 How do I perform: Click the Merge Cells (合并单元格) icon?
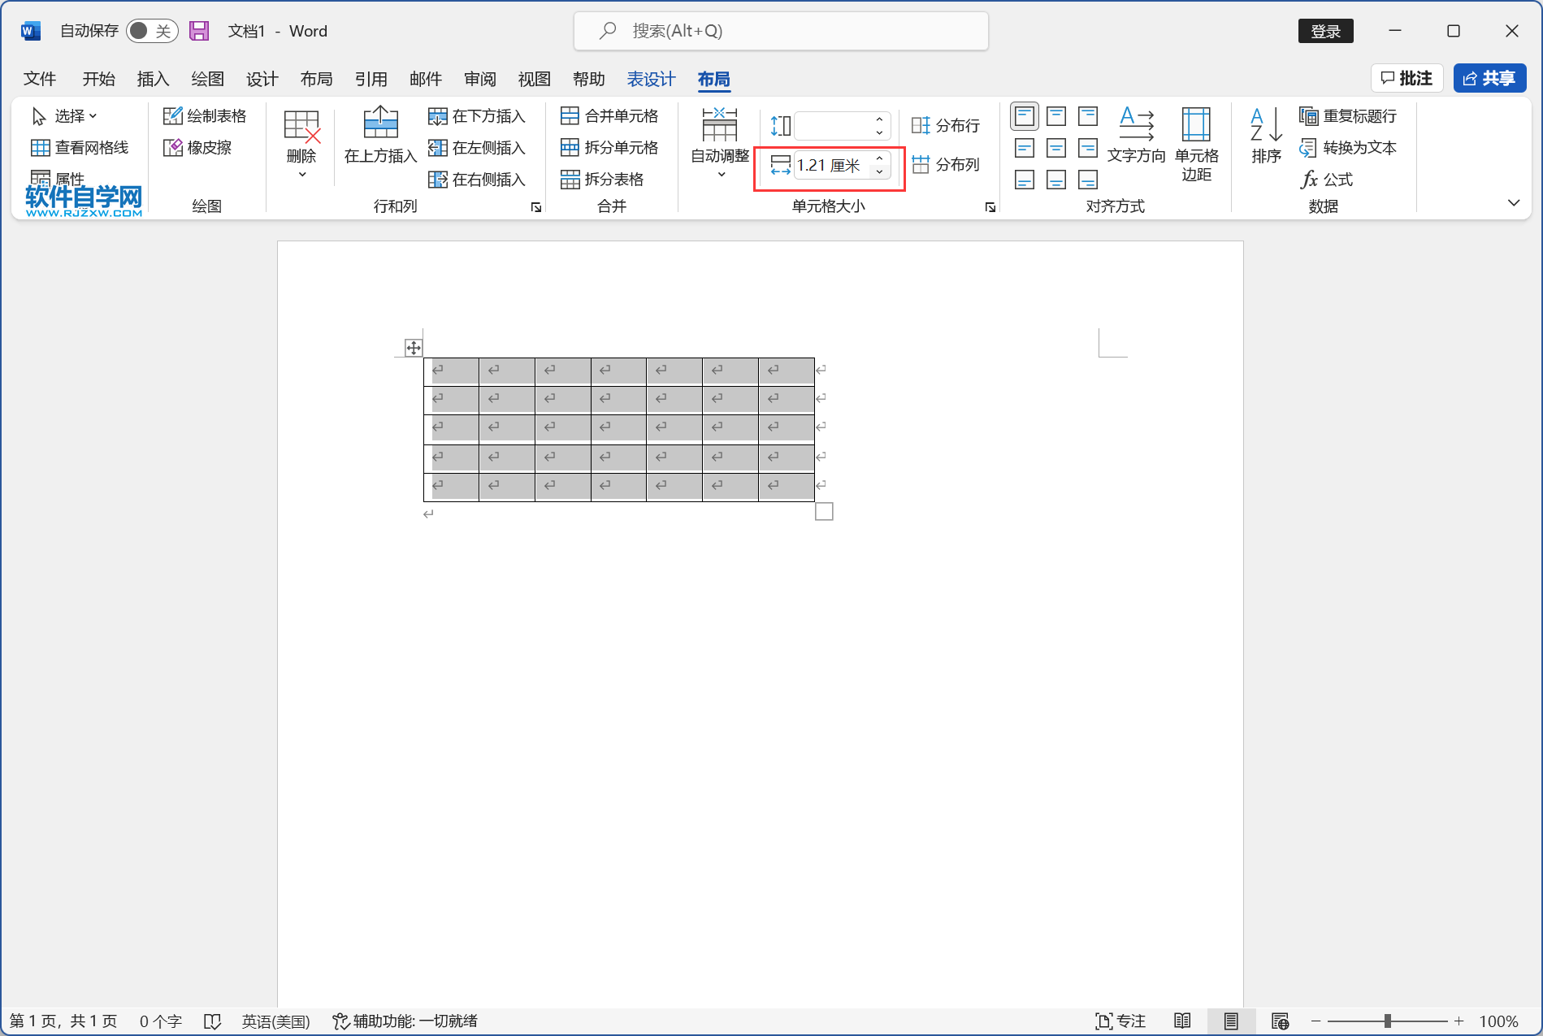tap(570, 115)
